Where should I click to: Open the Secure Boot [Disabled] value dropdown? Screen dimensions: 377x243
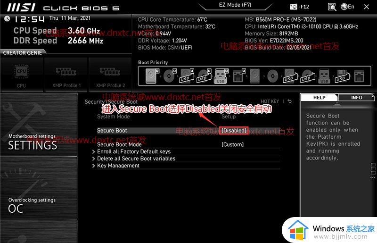tap(234, 131)
